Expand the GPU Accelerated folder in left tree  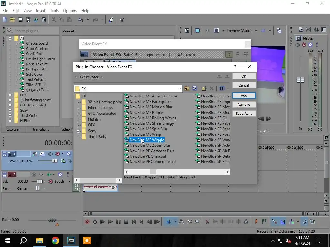pos(10,105)
